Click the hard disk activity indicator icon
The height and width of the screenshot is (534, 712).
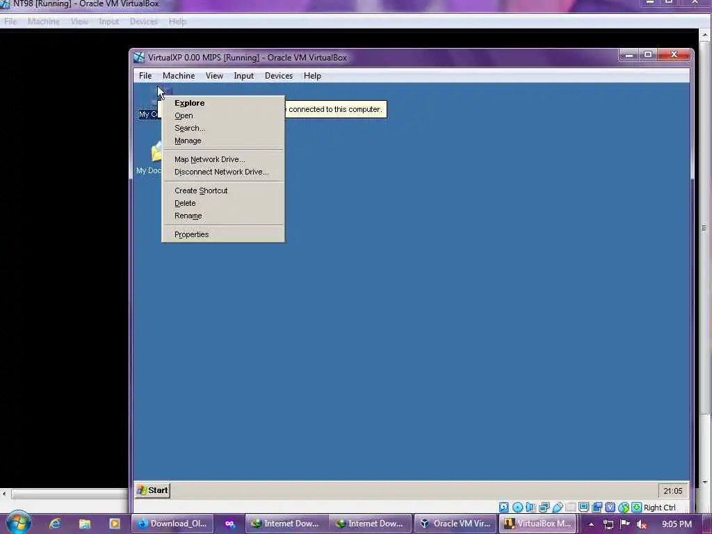pyautogui.click(x=504, y=507)
